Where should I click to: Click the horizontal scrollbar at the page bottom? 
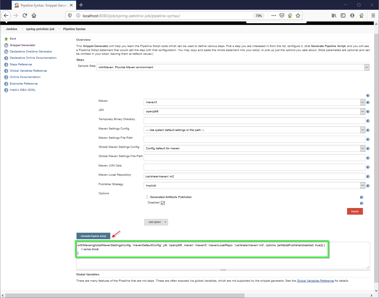(125, 295)
